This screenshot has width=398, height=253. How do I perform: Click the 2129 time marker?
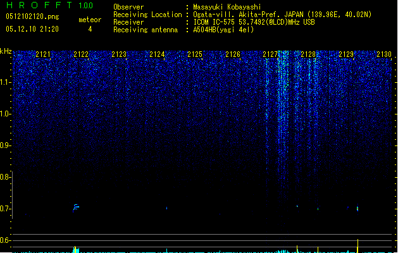pos(346,54)
